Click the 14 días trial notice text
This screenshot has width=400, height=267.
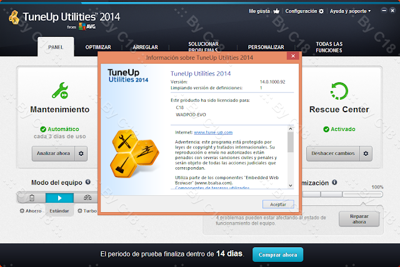[172, 254]
